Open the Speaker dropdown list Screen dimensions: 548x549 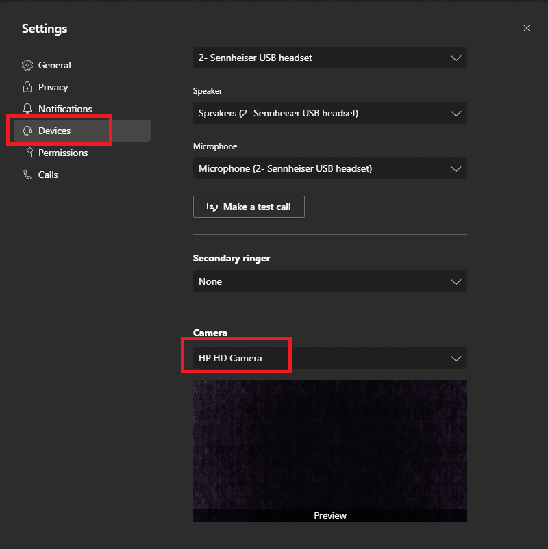click(329, 113)
